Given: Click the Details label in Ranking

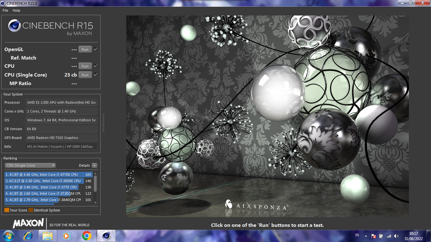Looking at the screenshot, I should (84, 165).
